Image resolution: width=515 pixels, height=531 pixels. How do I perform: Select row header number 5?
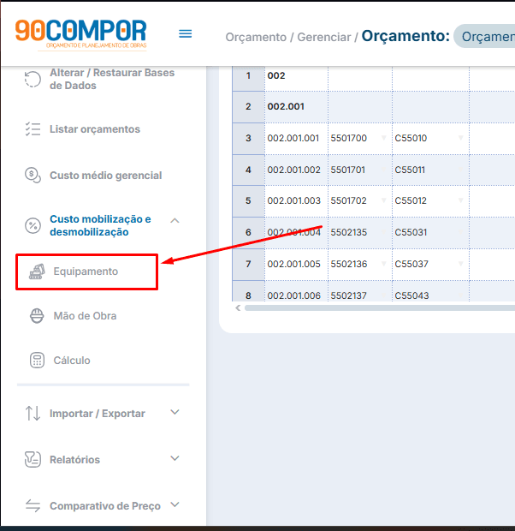tap(248, 200)
